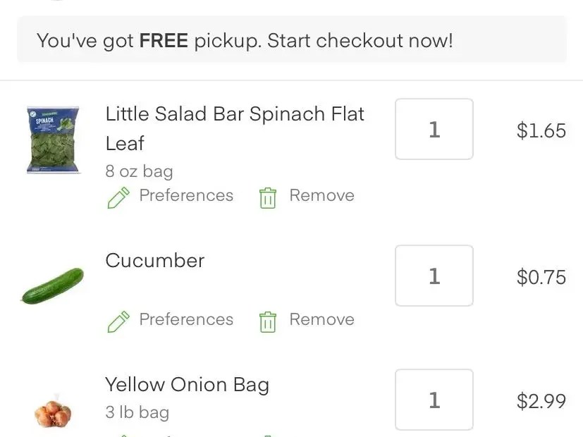Image resolution: width=583 pixels, height=437 pixels.
Task: Tap the trash icon under Yellow Onion Bag
Action: (x=267, y=434)
